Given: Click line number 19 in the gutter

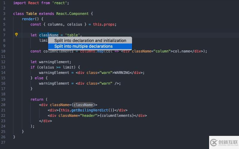Looking at the screenshot, I should [x=3, y=100].
